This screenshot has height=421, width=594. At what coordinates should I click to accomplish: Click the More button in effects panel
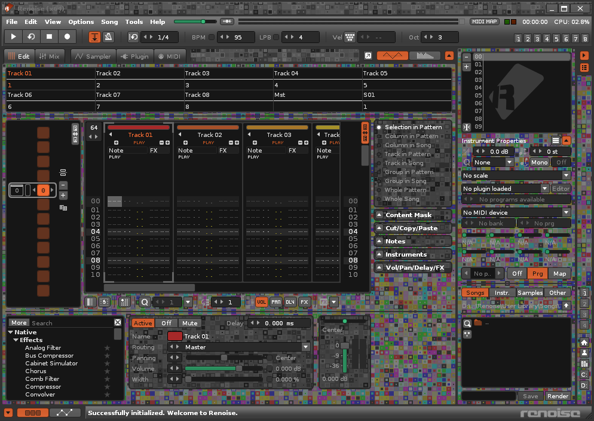coord(19,322)
